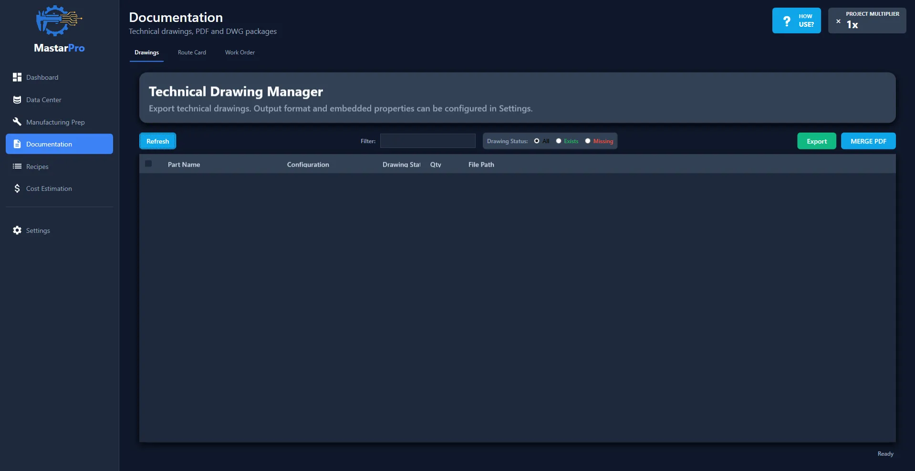Screen dimensions: 915x471
Task: Click the Cost Estimation dollar icon
Action: [17, 188]
